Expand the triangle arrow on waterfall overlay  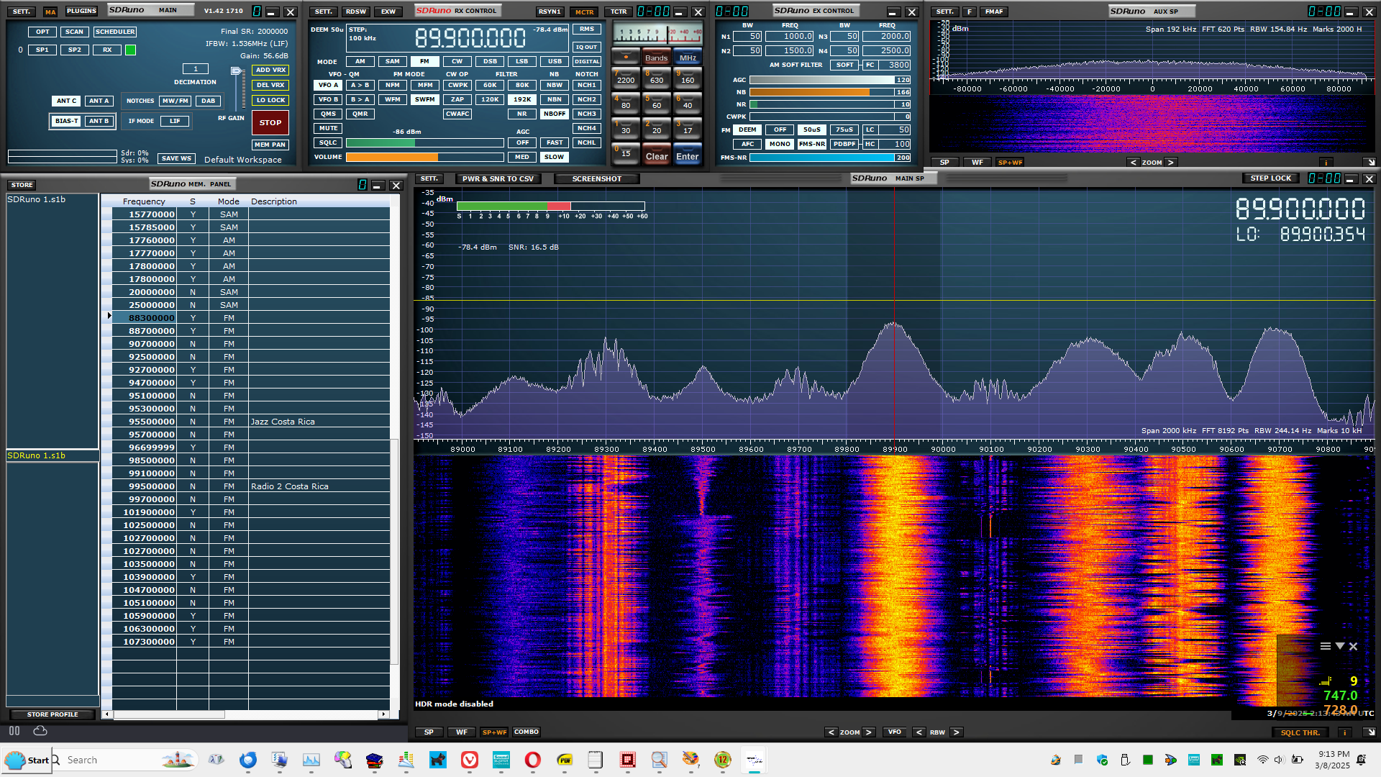[1339, 646]
